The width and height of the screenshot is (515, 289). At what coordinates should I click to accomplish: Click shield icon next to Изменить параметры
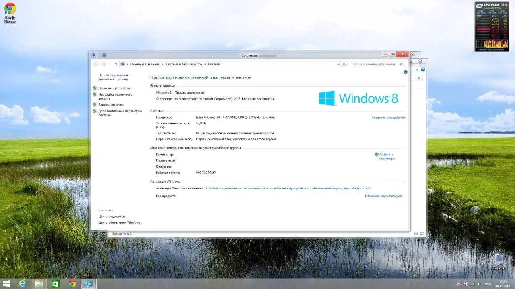(377, 154)
